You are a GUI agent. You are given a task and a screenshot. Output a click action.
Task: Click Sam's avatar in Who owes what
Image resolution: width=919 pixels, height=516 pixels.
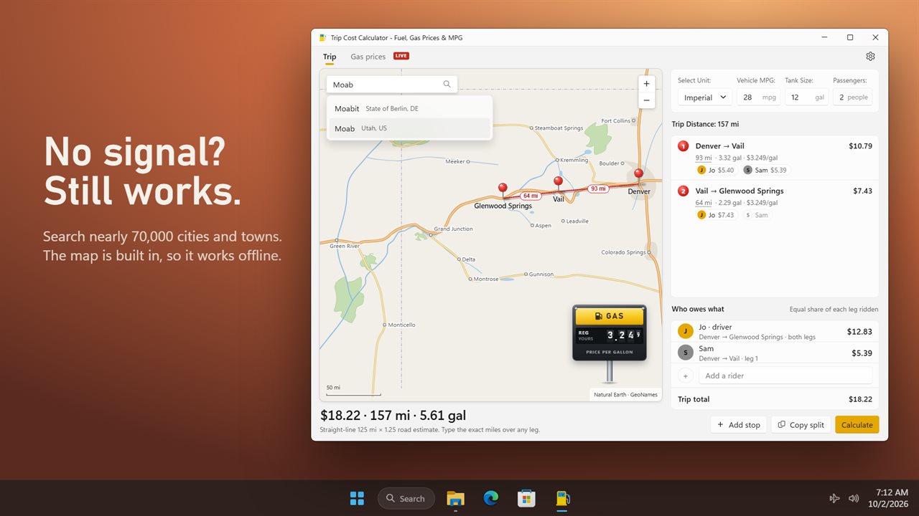685,353
